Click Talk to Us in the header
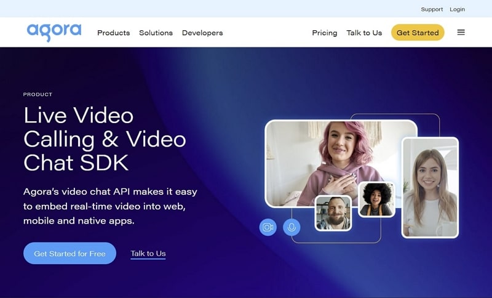 364,33
